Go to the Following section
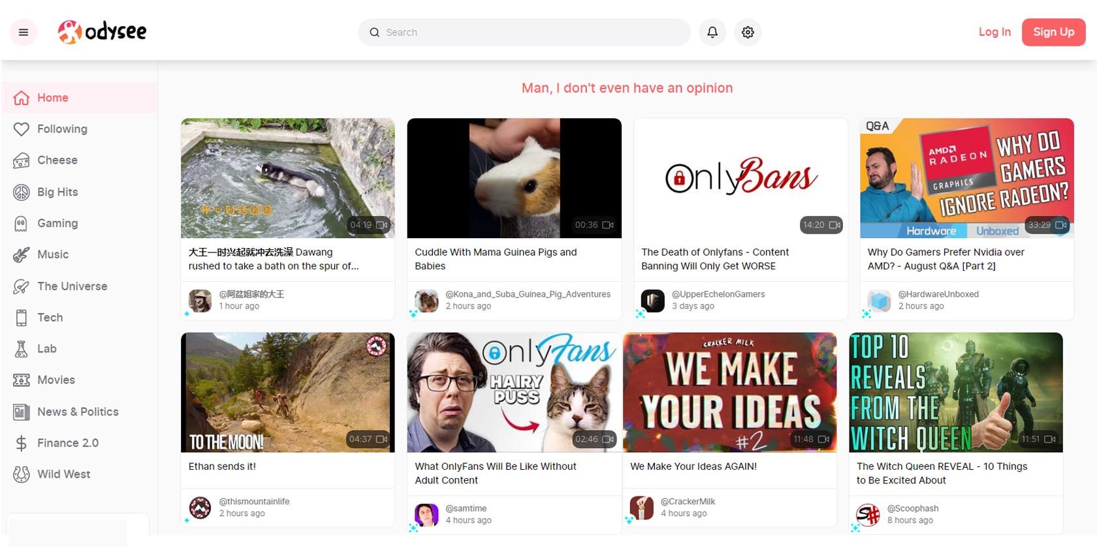This screenshot has height=548, width=1097. point(62,129)
